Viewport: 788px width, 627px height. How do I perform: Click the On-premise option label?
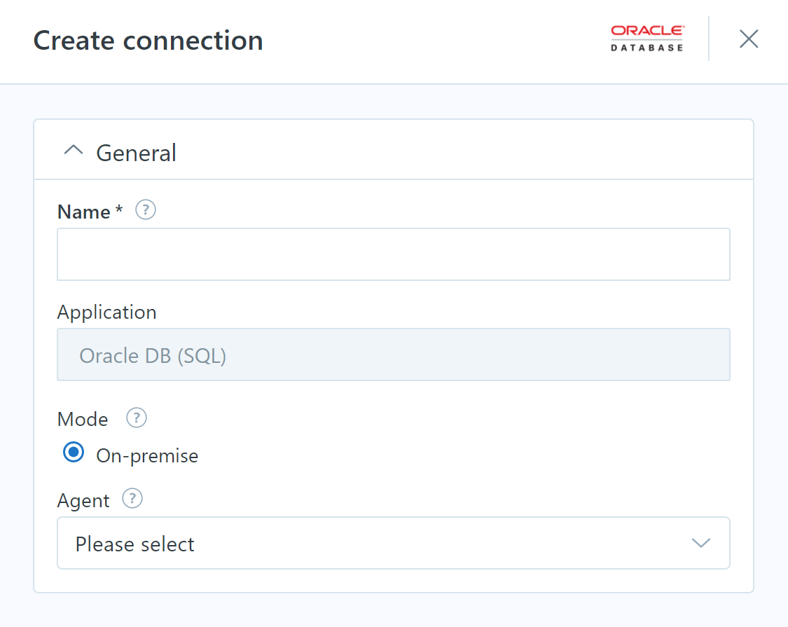coord(146,455)
